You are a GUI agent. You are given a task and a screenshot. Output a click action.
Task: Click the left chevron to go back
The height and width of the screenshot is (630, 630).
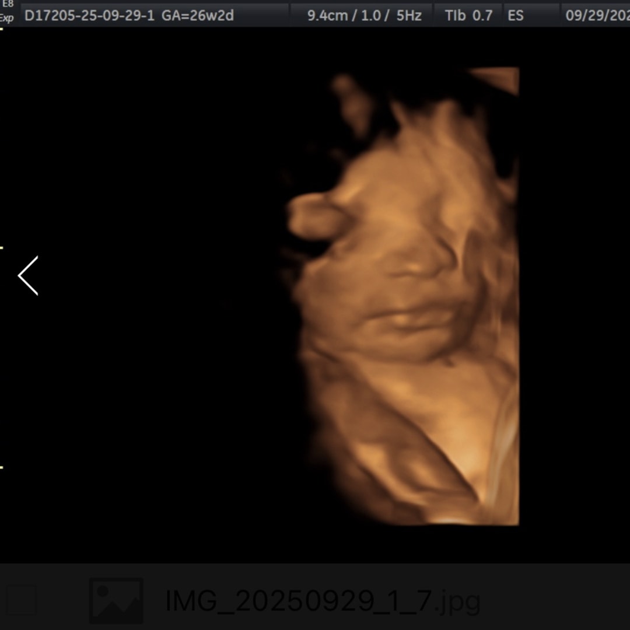coord(28,275)
